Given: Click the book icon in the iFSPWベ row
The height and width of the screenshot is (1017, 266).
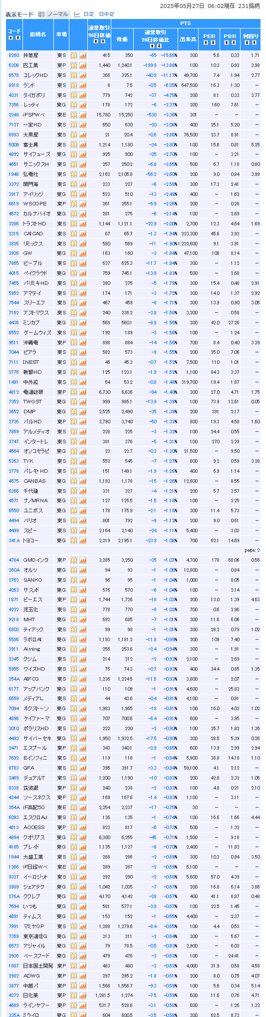Looking at the screenshot, I should (x=74, y=115).
